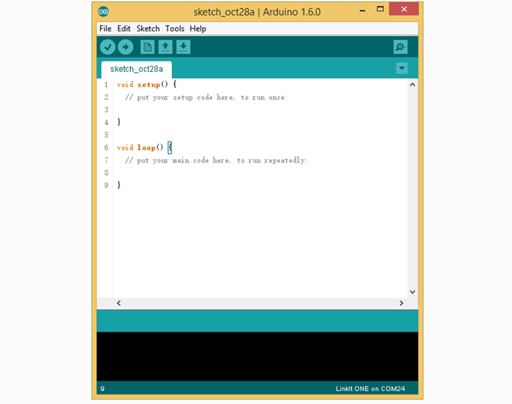Click the Upload arrow button
Viewport: 512px width, 404px height.
(x=126, y=47)
